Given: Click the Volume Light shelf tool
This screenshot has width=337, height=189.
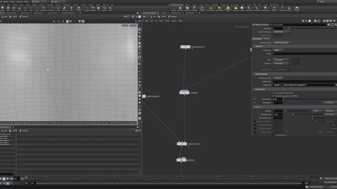Looking at the screenshot, I should (x=211, y=8).
